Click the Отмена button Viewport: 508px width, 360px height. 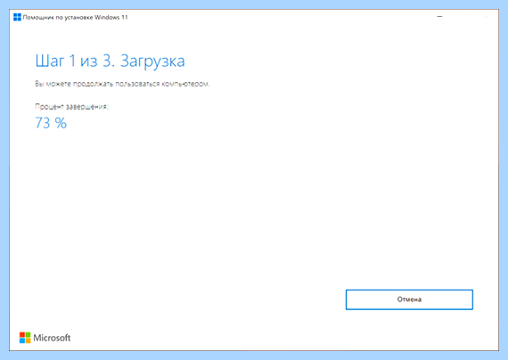point(409,299)
